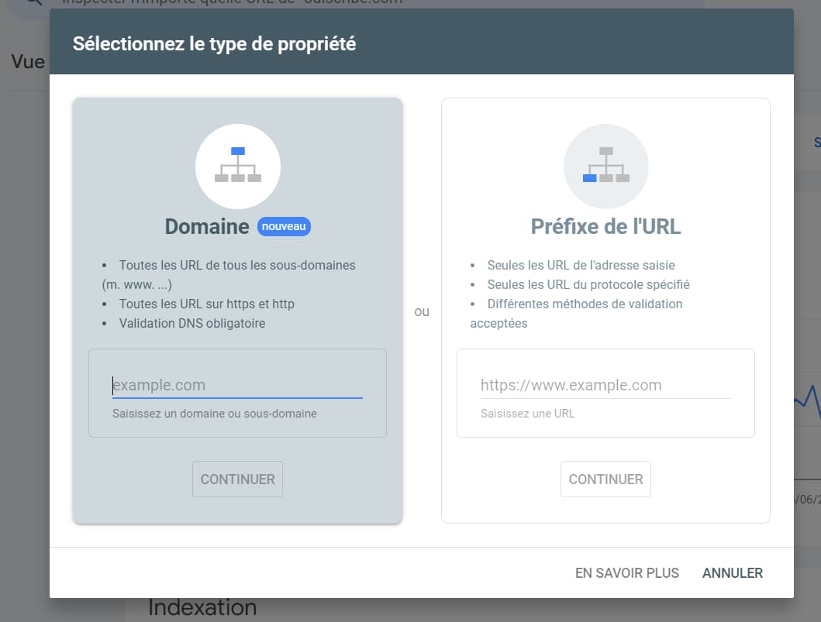Select the Préfixe de l'URL heading
821x622 pixels.
605,226
